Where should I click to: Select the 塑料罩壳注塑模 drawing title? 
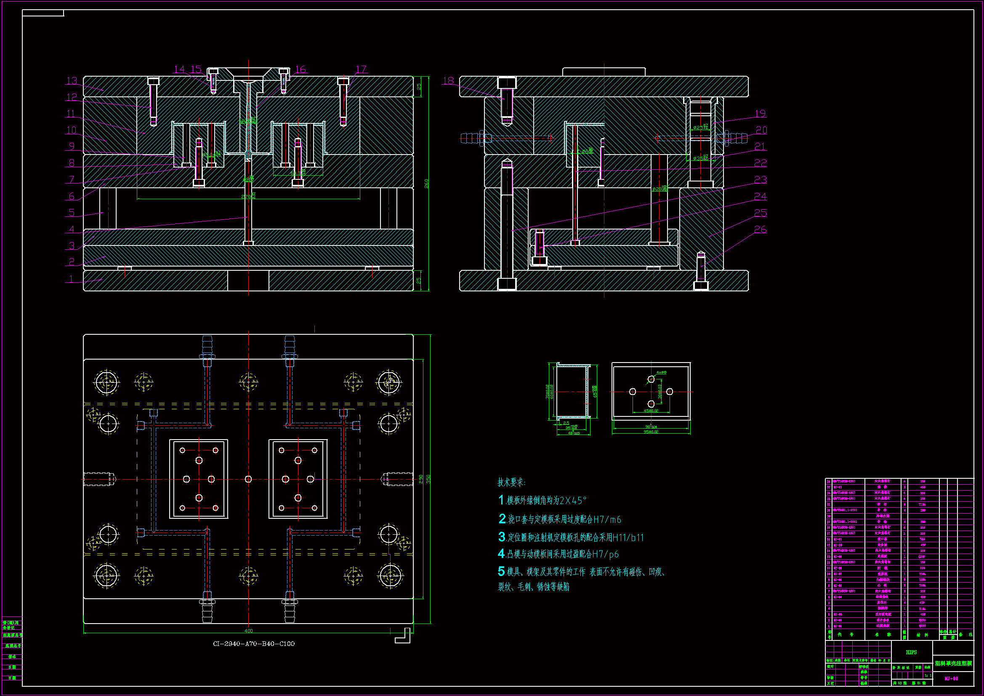point(953,664)
